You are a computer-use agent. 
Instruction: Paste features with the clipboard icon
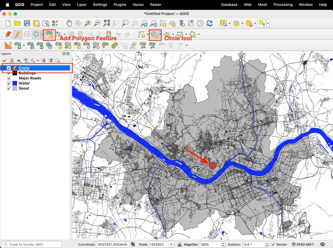tap(109, 35)
